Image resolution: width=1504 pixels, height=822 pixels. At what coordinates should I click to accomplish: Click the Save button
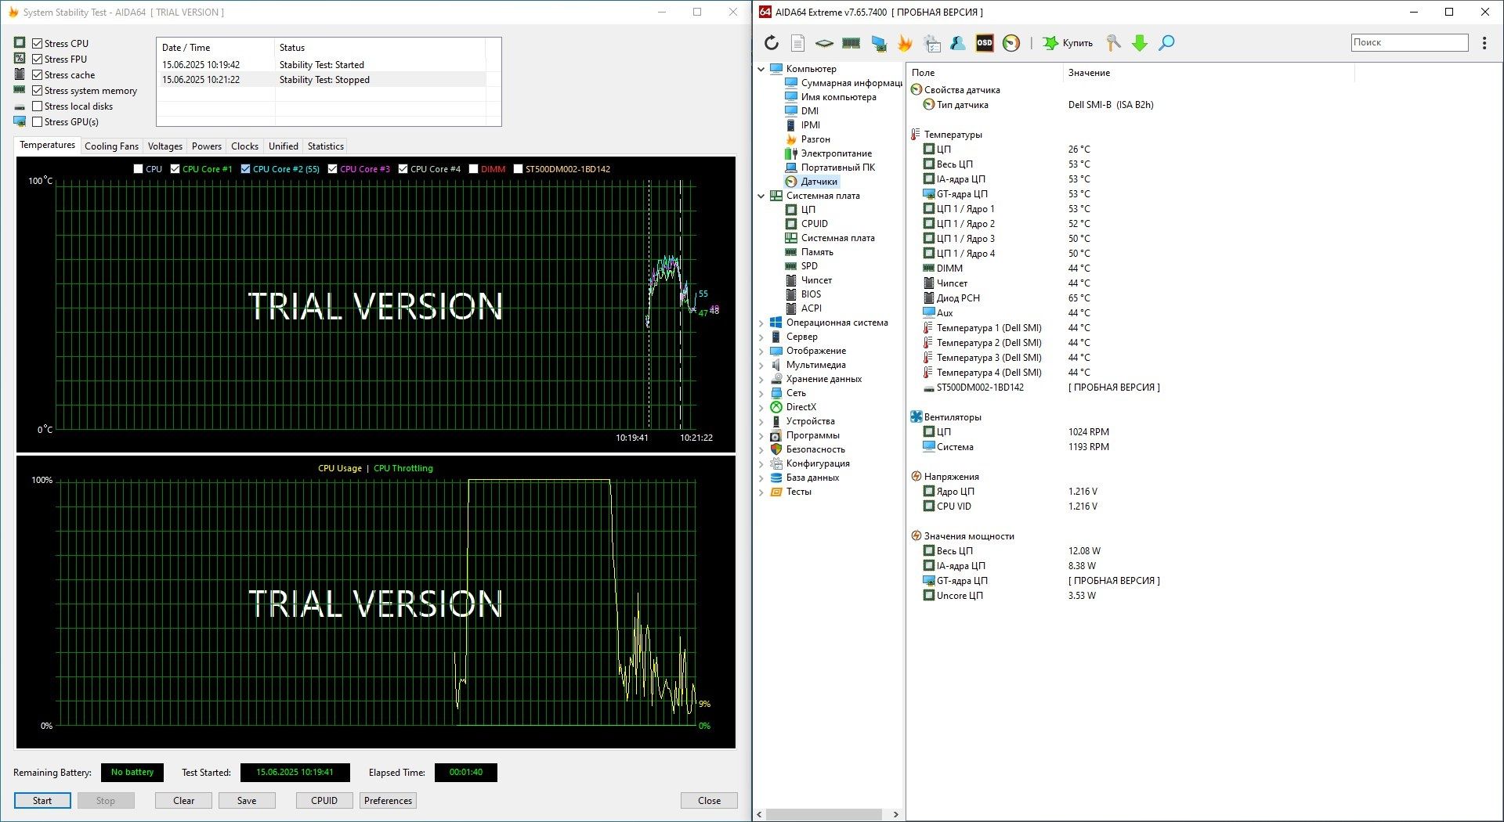[x=247, y=800]
